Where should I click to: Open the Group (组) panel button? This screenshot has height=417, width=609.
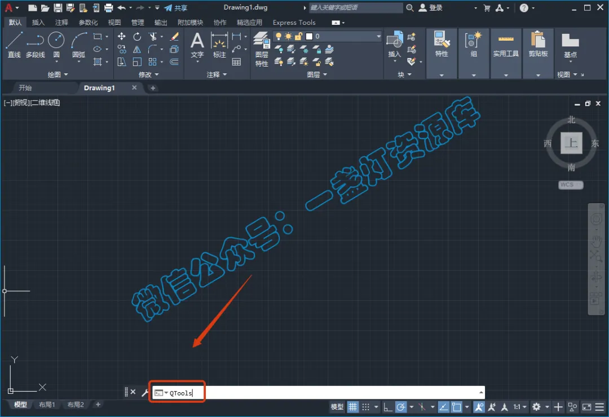pos(474,44)
